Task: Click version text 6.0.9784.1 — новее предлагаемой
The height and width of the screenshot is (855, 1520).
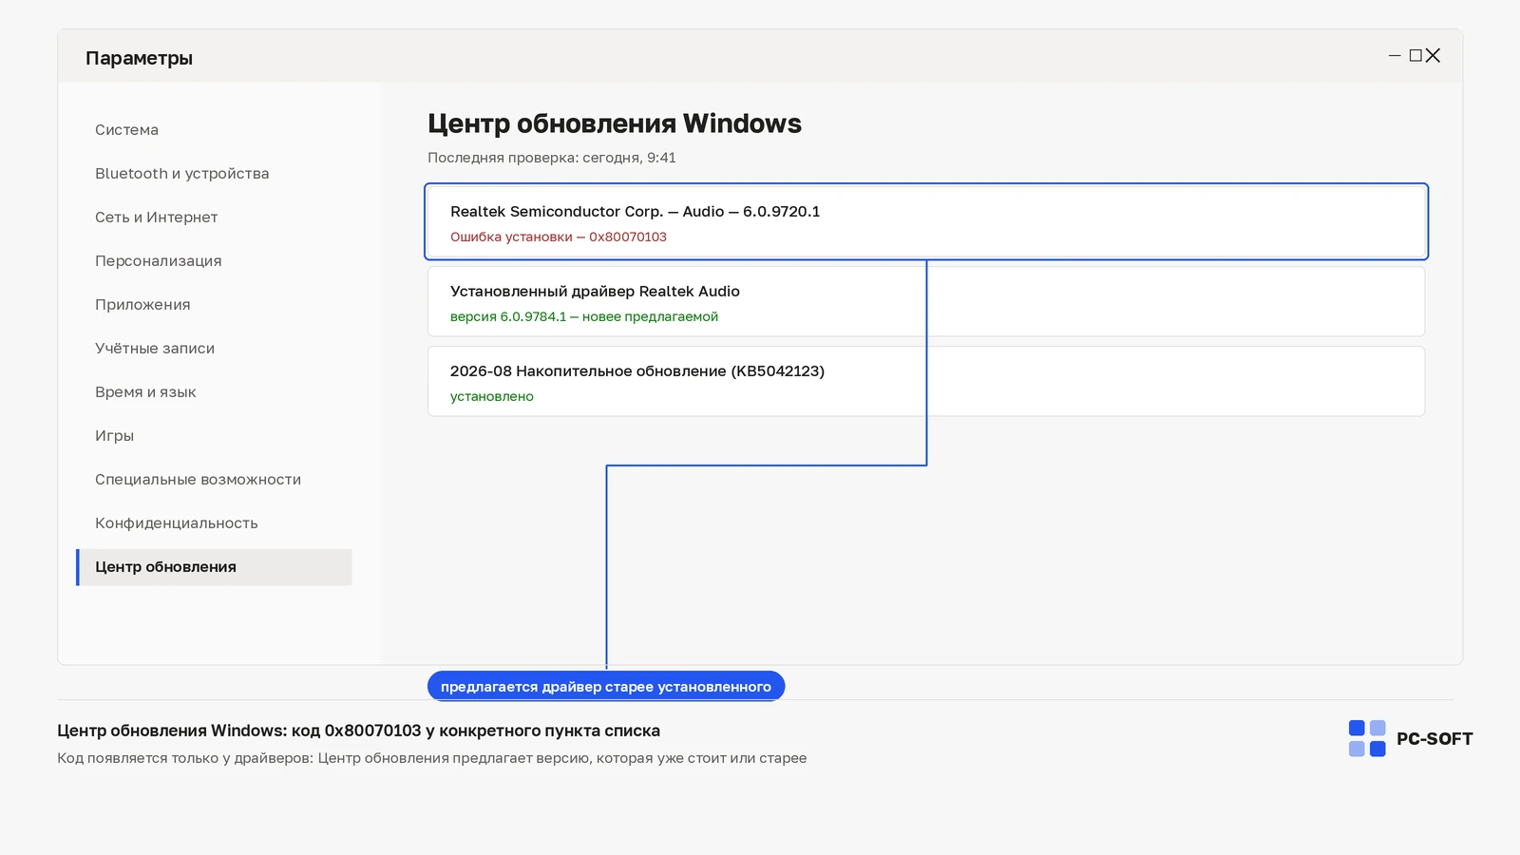Action: (x=584, y=317)
